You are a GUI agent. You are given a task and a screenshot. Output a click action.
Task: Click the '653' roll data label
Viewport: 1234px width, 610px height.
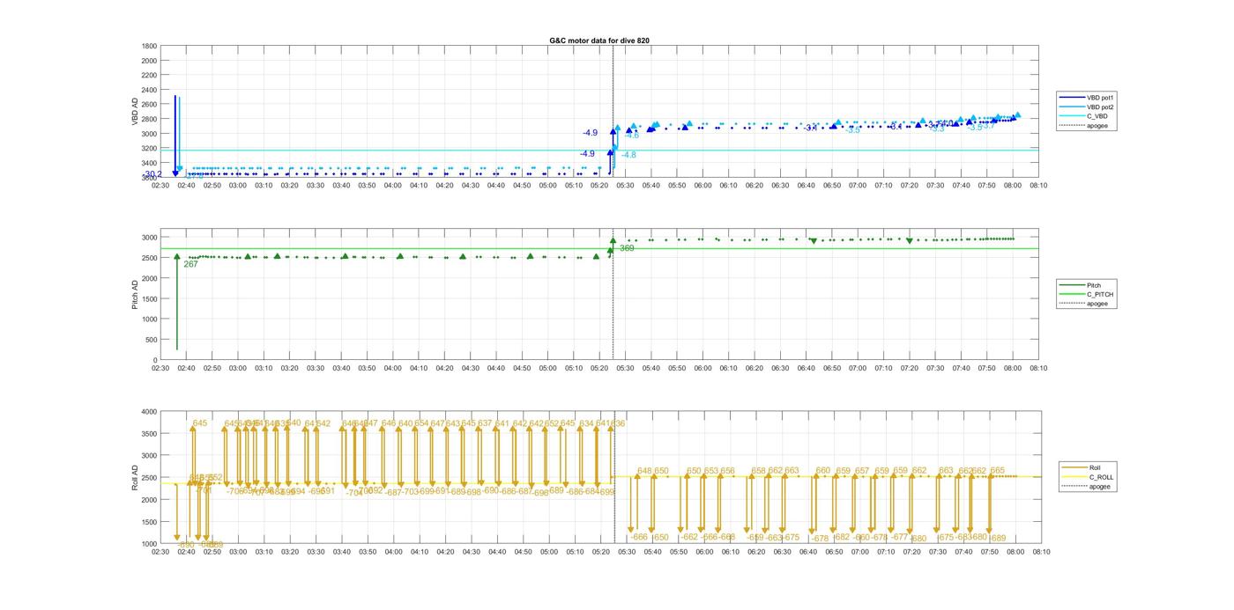[711, 471]
